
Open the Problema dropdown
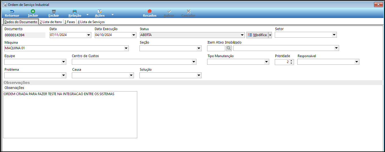[63, 75]
